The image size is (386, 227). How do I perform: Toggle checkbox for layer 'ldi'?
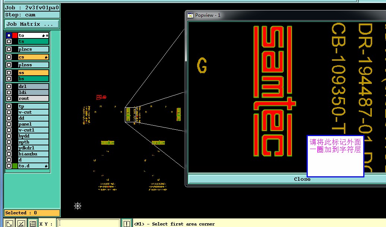click(x=9, y=92)
